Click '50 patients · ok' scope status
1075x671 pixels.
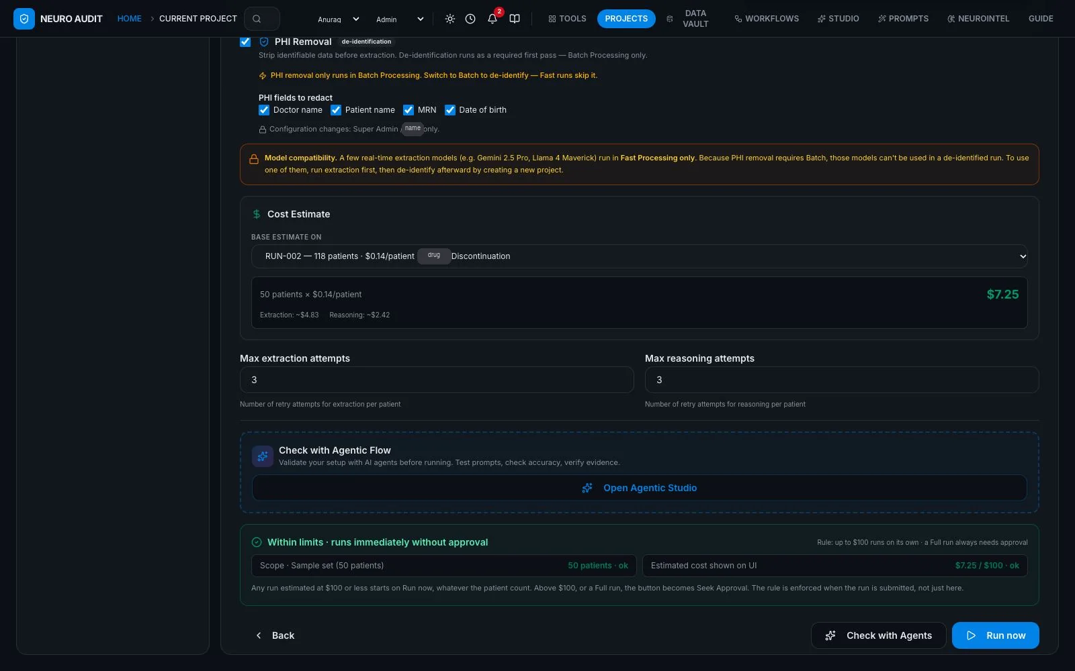tap(598, 566)
